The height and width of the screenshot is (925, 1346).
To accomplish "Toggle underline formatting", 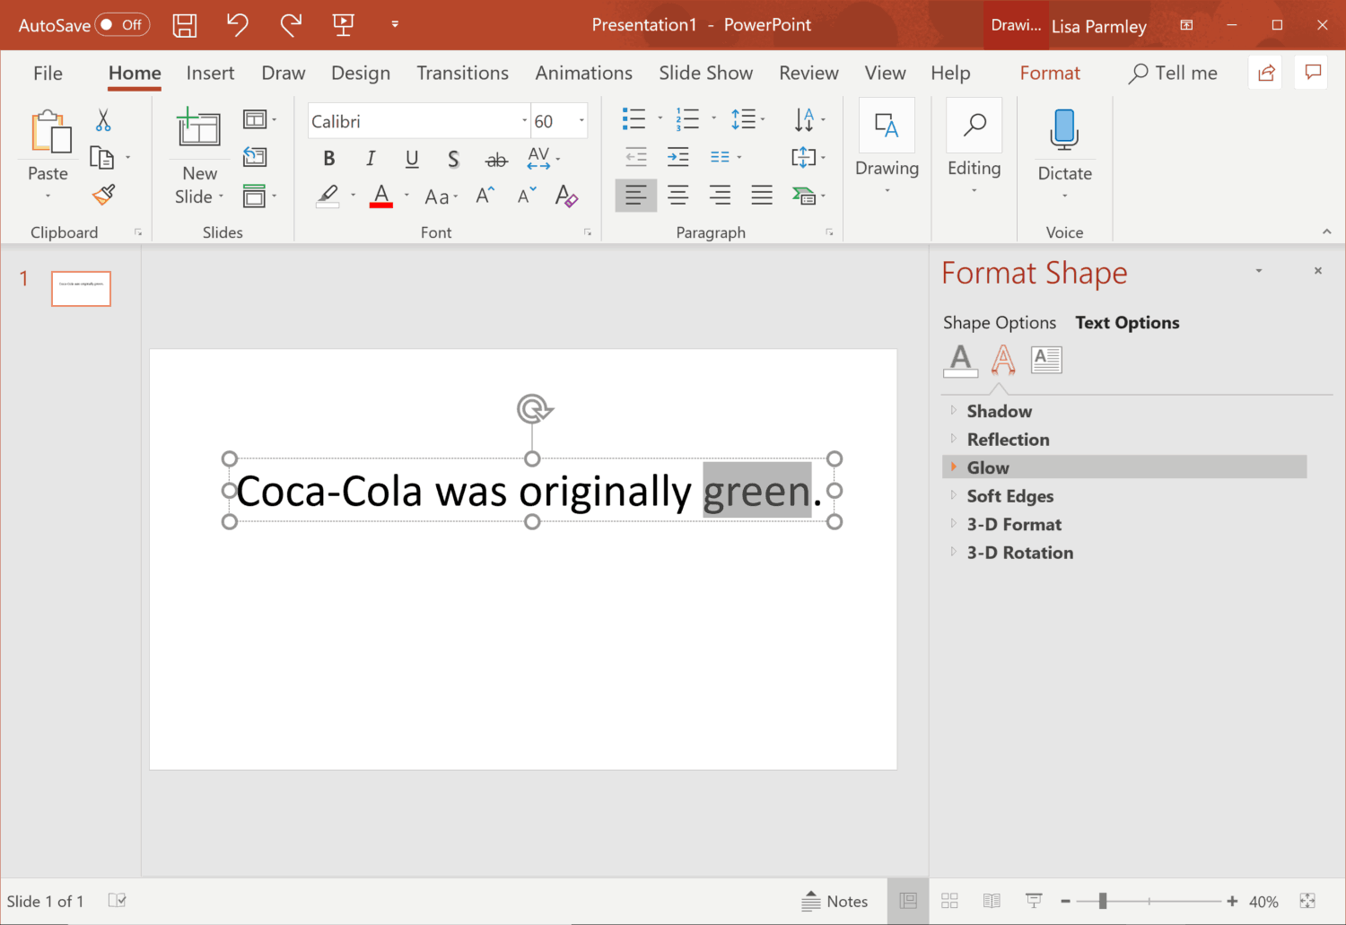I will coord(412,159).
